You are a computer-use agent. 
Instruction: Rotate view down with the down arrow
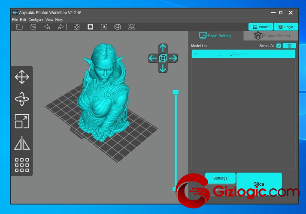click(163, 68)
